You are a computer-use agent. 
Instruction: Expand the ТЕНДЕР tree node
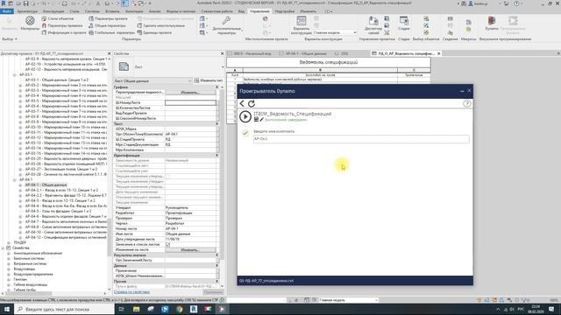9,242
